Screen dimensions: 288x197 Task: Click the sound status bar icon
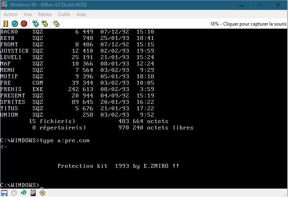pos(43,193)
